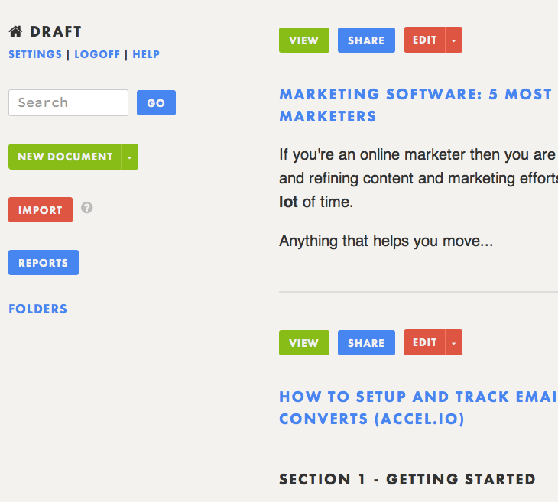Image resolution: width=558 pixels, height=502 pixels.
Task: Focus the Search input field
Action: (68, 102)
